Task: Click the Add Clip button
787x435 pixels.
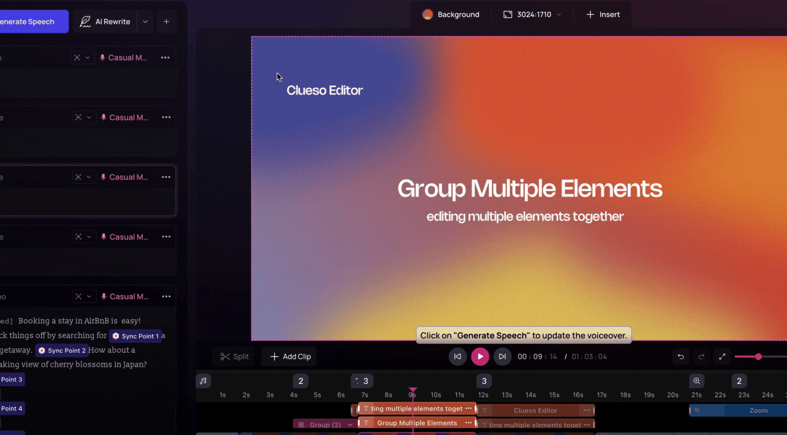Action: (291, 356)
